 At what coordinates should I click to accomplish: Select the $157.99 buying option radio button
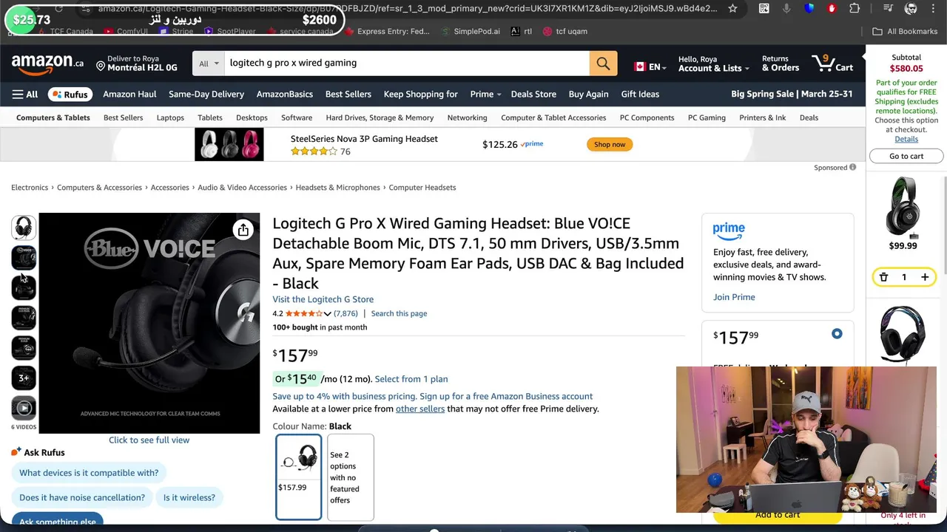click(x=837, y=334)
